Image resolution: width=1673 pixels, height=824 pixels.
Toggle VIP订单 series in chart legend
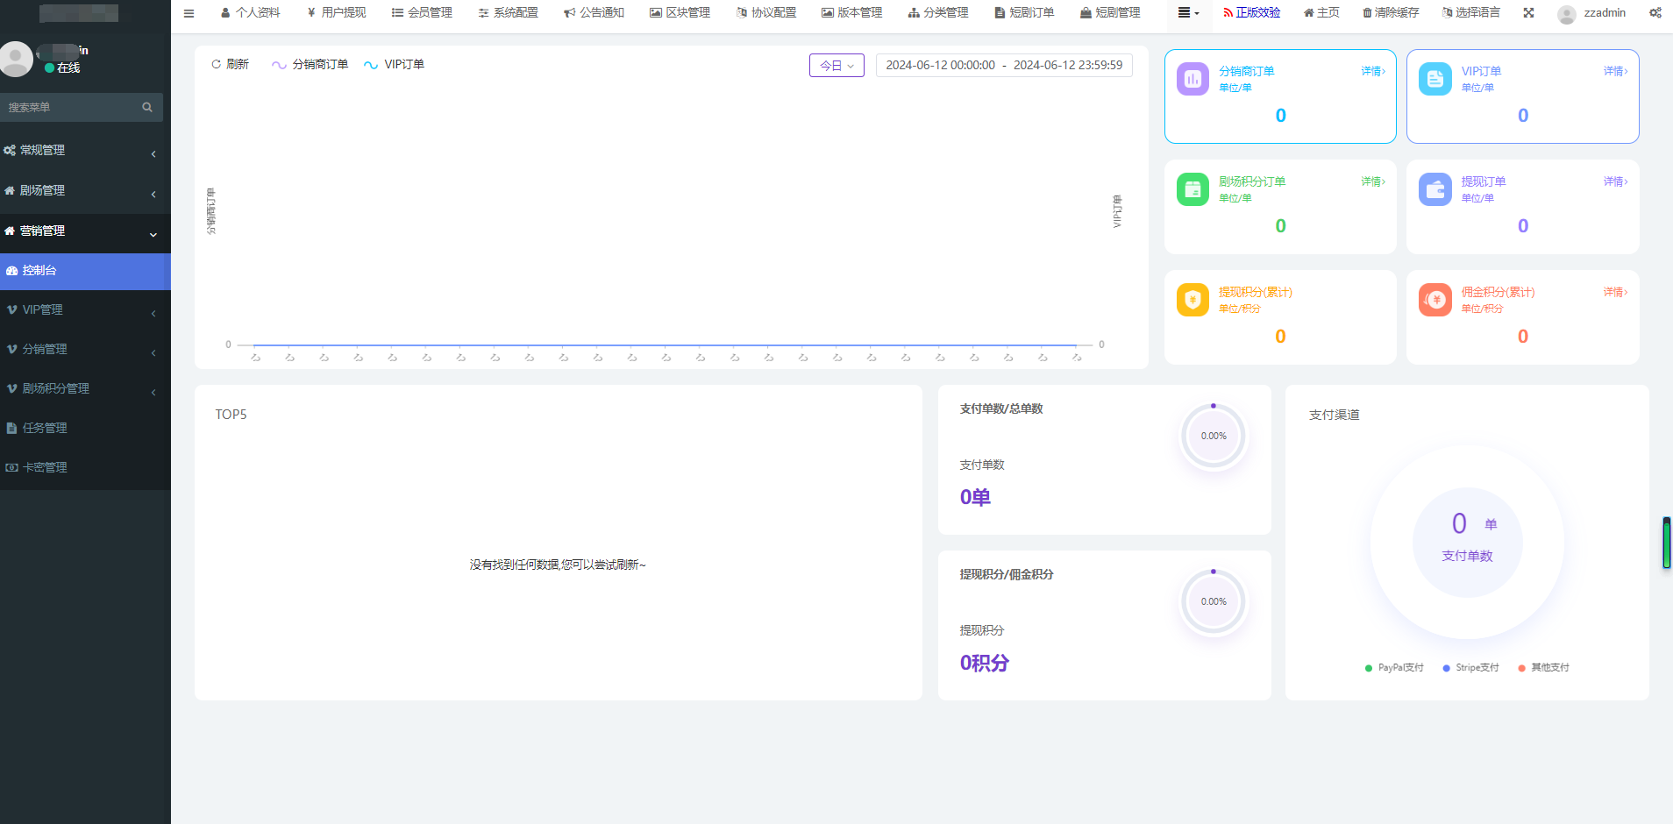[395, 65]
